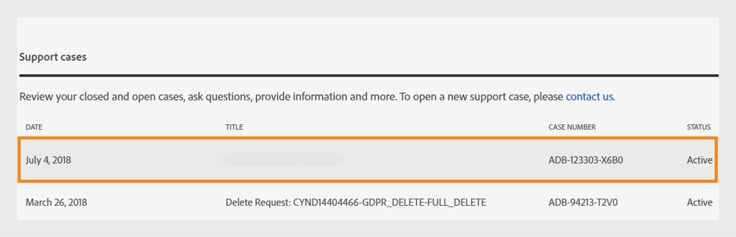
Task: Click the Support cases heading
Action: pyautogui.click(x=53, y=57)
